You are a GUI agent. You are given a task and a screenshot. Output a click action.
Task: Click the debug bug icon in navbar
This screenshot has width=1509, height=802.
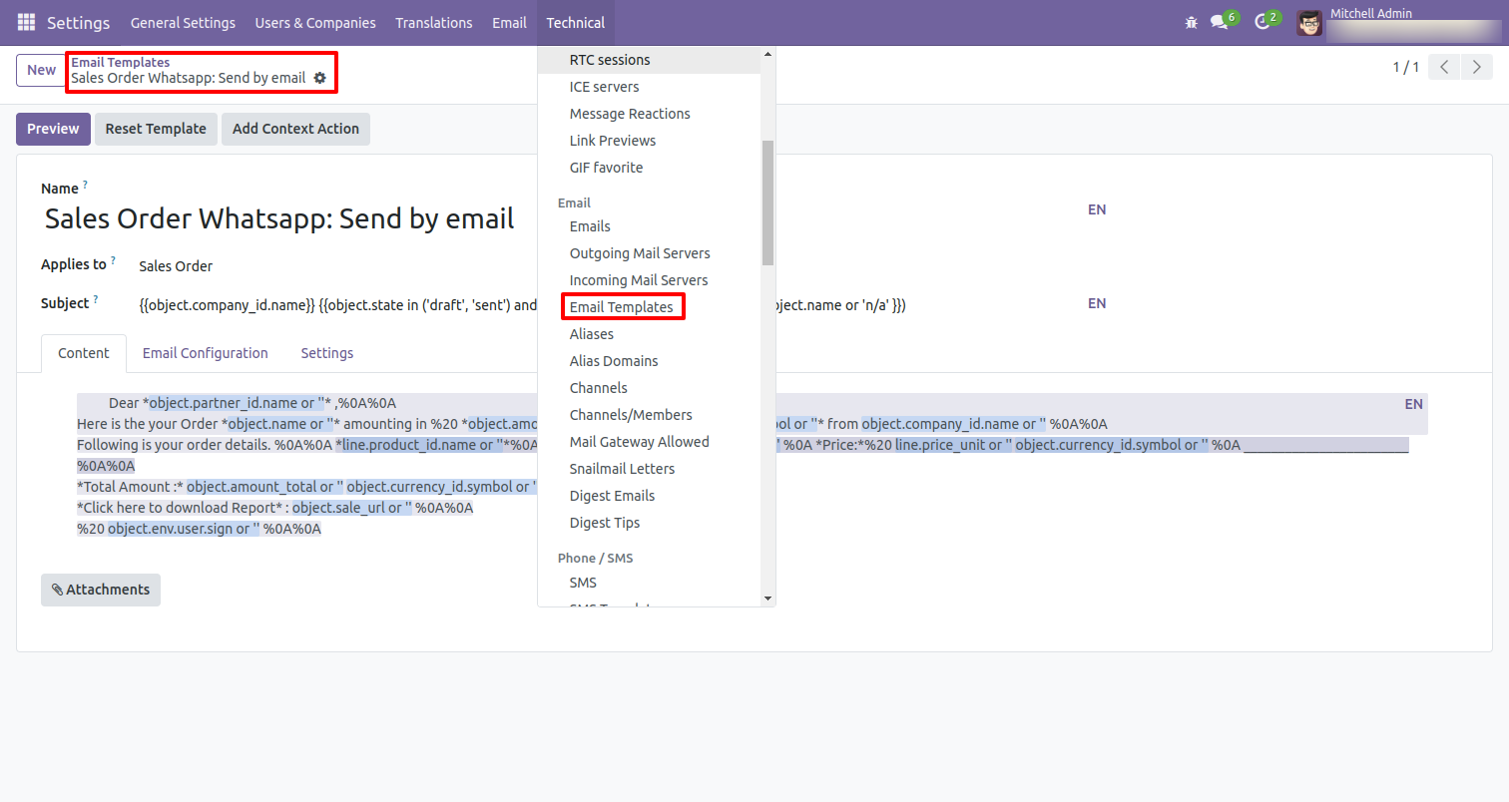click(1191, 22)
